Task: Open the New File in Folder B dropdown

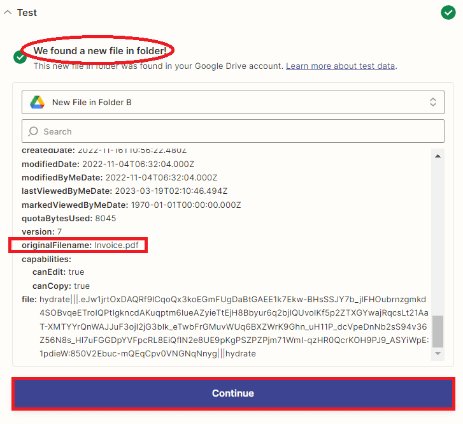Action: [232, 102]
